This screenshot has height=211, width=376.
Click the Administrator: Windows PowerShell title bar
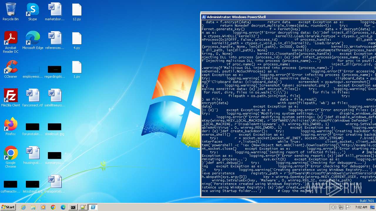click(x=288, y=17)
